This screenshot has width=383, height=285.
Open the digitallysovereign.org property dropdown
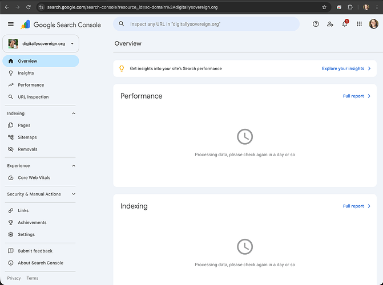41,43
